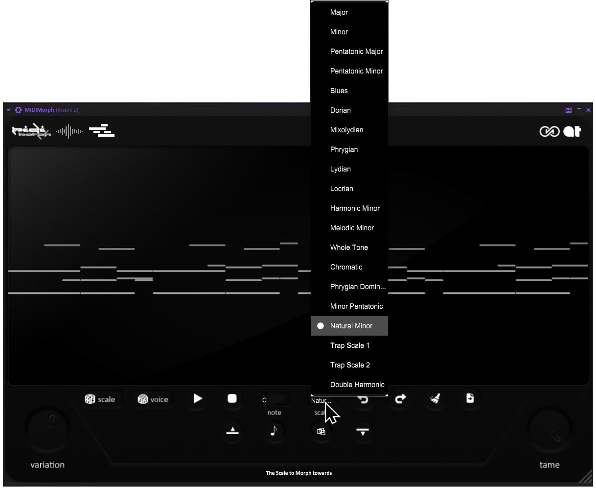This screenshot has width=596, height=489.
Task: Pick Dorian in the scale menu
Action: tap(340, 110)
